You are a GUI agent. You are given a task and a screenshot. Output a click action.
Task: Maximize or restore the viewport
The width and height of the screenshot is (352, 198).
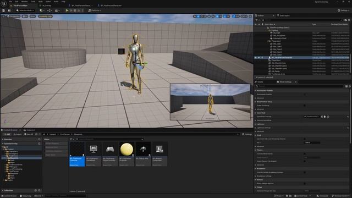click(x=250, y=16)
